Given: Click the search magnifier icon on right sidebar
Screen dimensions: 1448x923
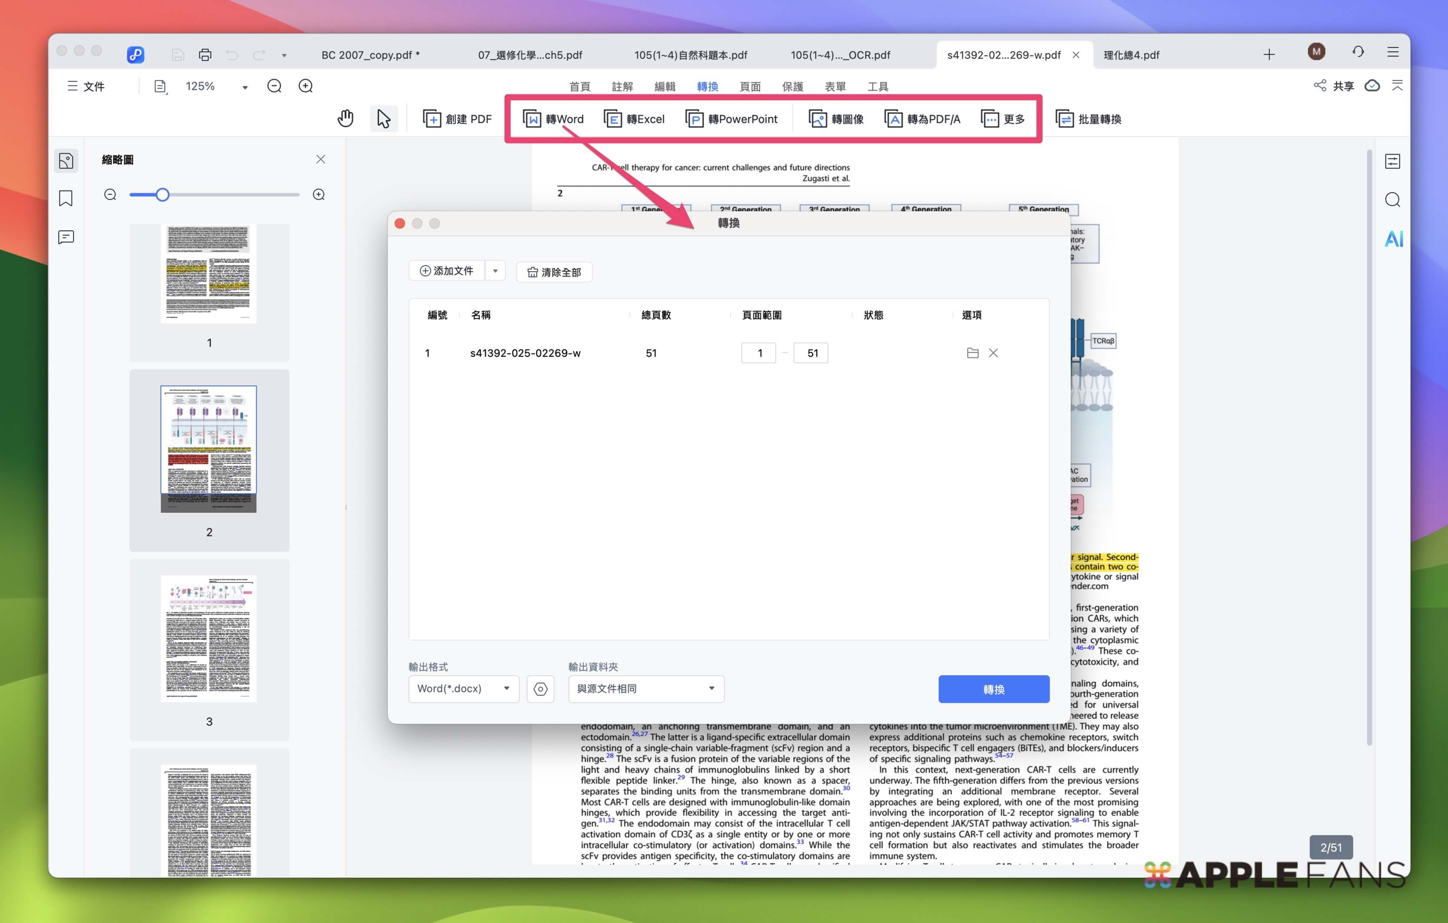Looking at the screenshot, I should click(x=1393, y=199).
